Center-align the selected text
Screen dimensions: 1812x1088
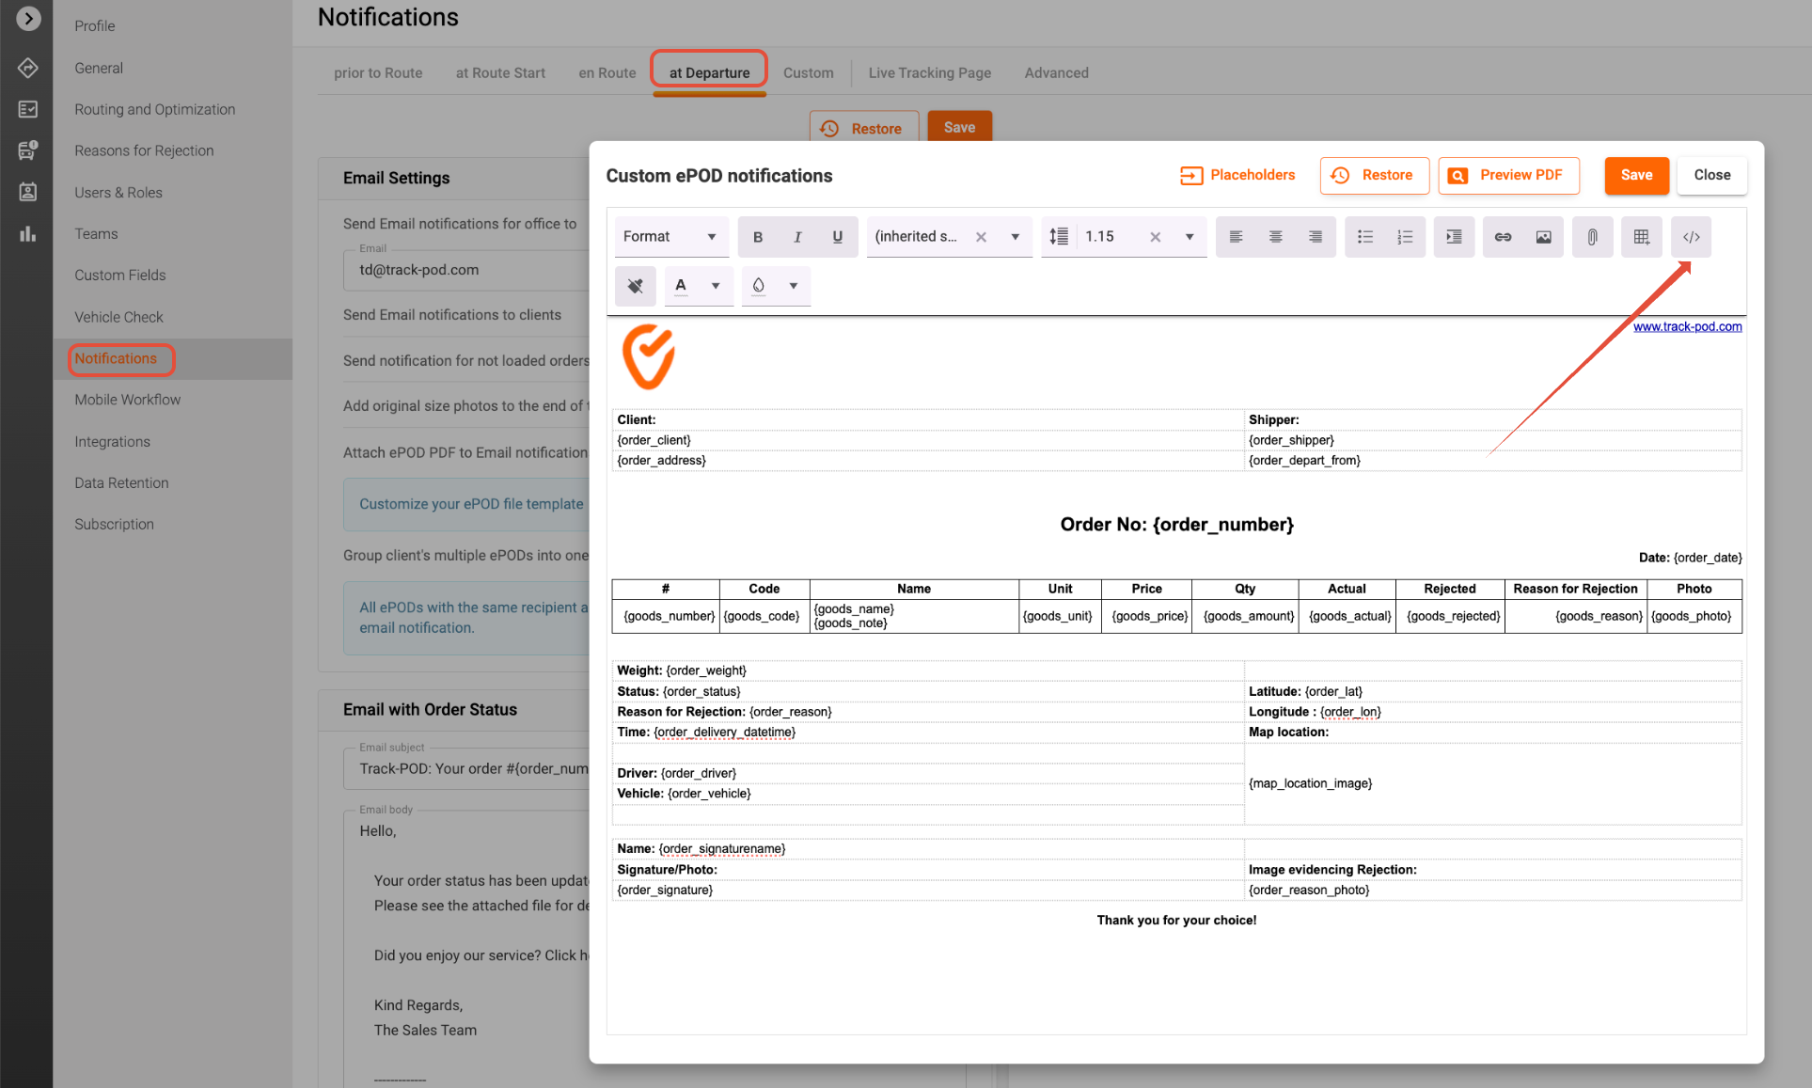coord(1275,237)
